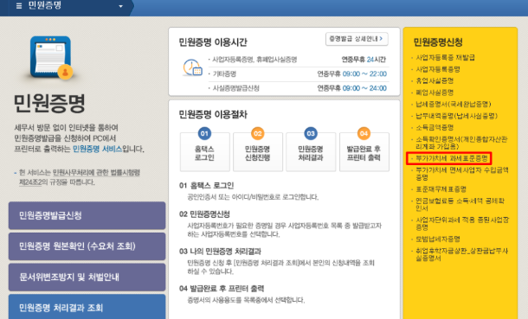The image size is (528, 319).
Task: Click the 01 홈택스 로그인 description heading
Action: pos(206,186)
